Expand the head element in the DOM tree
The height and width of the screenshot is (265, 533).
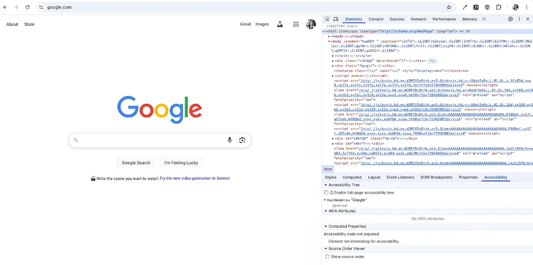pos(329,36)
